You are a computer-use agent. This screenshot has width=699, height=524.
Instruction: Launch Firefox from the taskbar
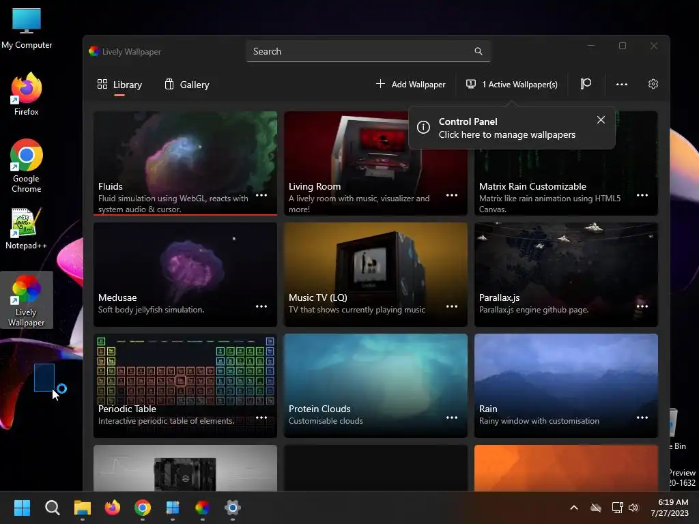[x=113, y=508]
